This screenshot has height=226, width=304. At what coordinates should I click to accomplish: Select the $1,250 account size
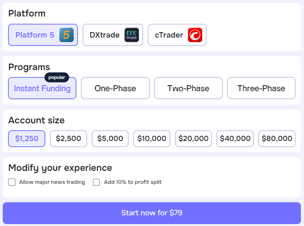(x=27, y=139)
